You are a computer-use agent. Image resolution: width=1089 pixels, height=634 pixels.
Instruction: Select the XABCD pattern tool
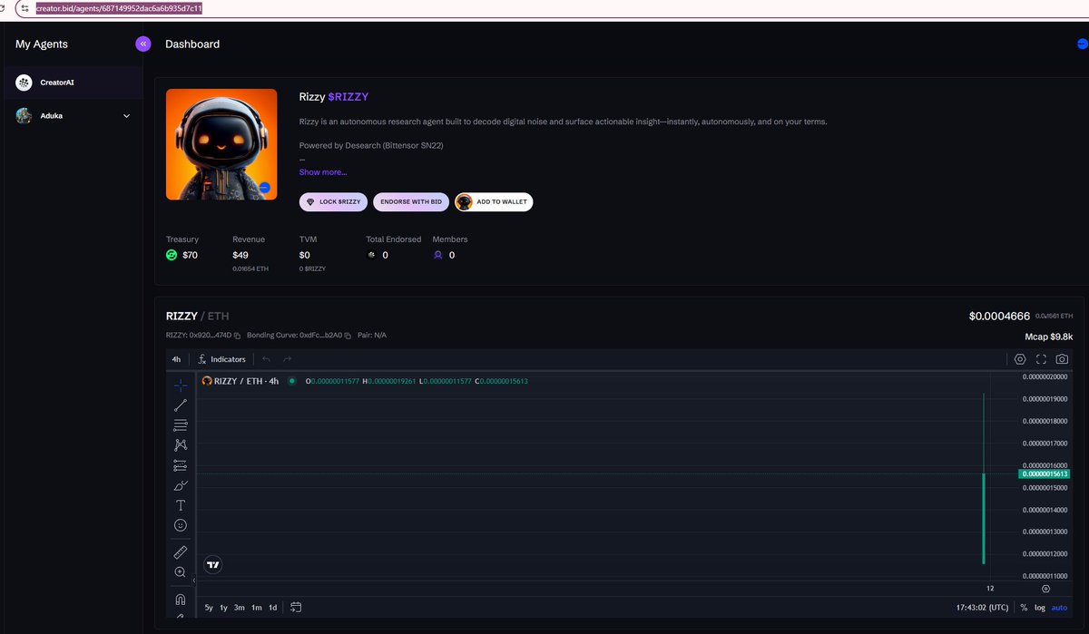[x=180, y=444]
